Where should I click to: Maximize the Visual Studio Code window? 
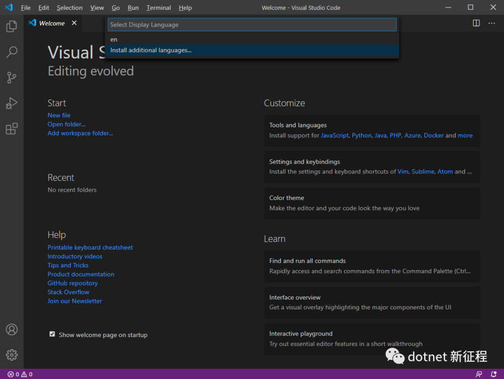[x=470, y=7]
